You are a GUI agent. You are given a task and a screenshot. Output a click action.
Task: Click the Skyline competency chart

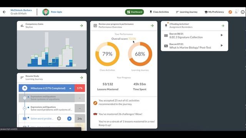pos(52,50)
